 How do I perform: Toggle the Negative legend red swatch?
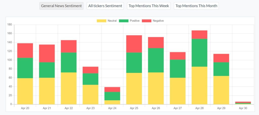(x=146, y=21)
